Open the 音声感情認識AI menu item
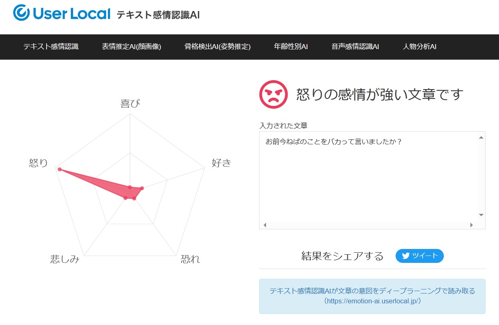Image resolution: width=499 pixels, height=325 pixels. [x=355, y=47]
